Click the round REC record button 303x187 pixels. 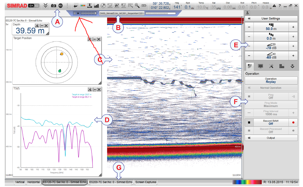point(61,6)
